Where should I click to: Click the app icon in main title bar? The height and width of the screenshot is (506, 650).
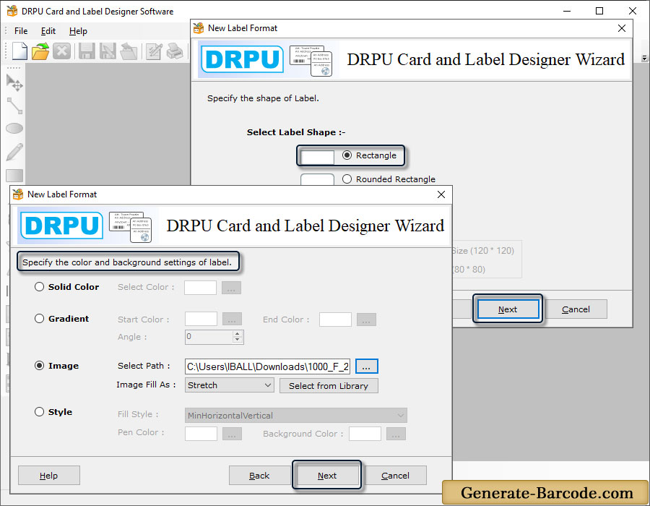click(12, 11)
